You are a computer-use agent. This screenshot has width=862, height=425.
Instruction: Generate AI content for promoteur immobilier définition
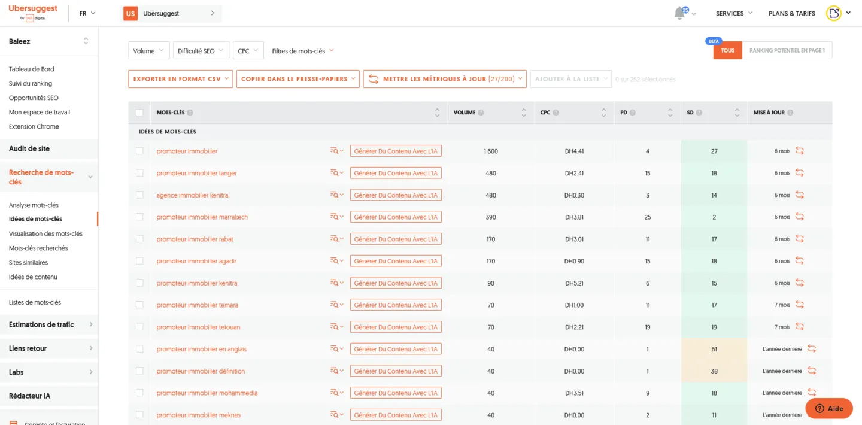[396, 371]
